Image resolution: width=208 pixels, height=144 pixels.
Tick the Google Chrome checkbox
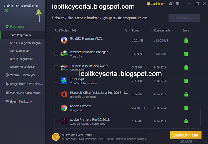click(x=56, y=108)
